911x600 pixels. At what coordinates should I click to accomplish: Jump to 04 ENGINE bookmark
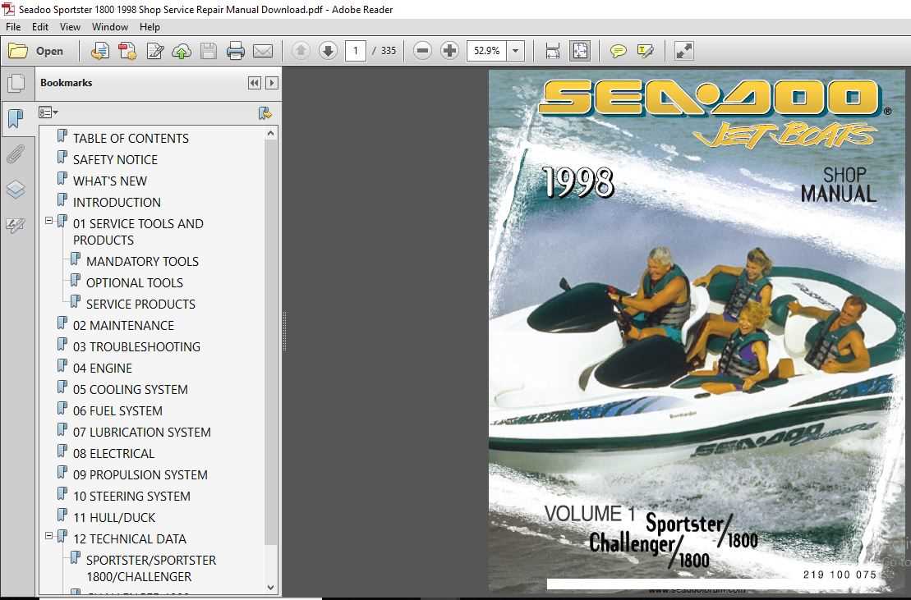(x=102, y=369)
